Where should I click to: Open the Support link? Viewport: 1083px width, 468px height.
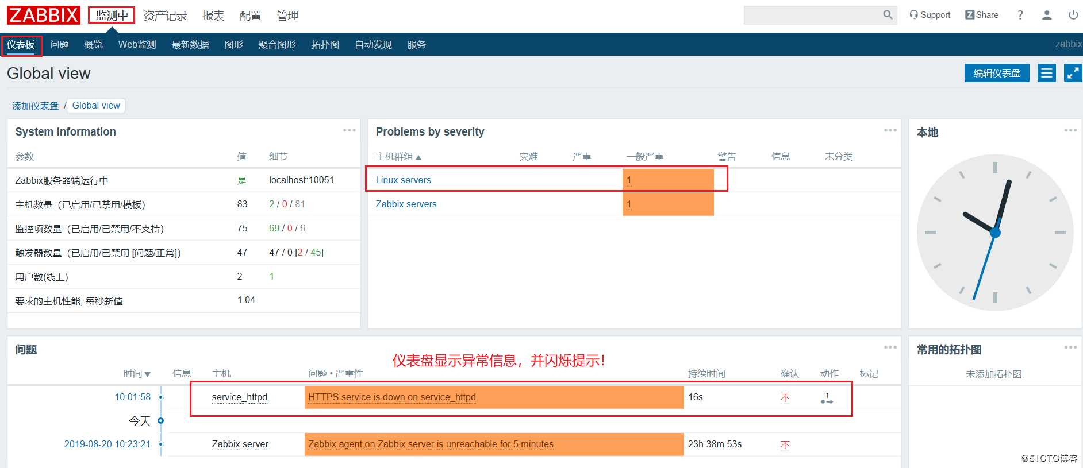click(x=930, y=15)
